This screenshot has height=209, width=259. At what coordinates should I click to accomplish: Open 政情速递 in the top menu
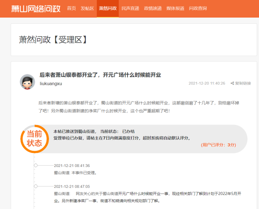(153, 8)
